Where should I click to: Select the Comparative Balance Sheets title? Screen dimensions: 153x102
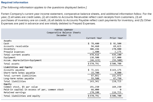pyautogui.click(x=64, y=33)
